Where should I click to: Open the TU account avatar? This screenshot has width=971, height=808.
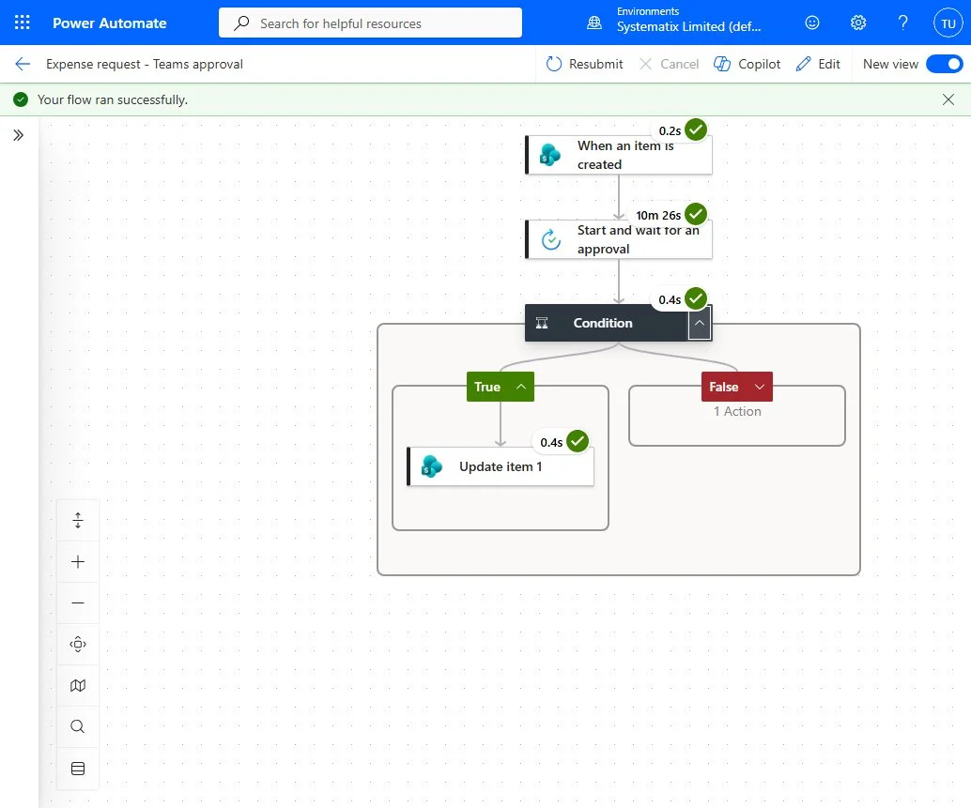click(x=948, y=23)
